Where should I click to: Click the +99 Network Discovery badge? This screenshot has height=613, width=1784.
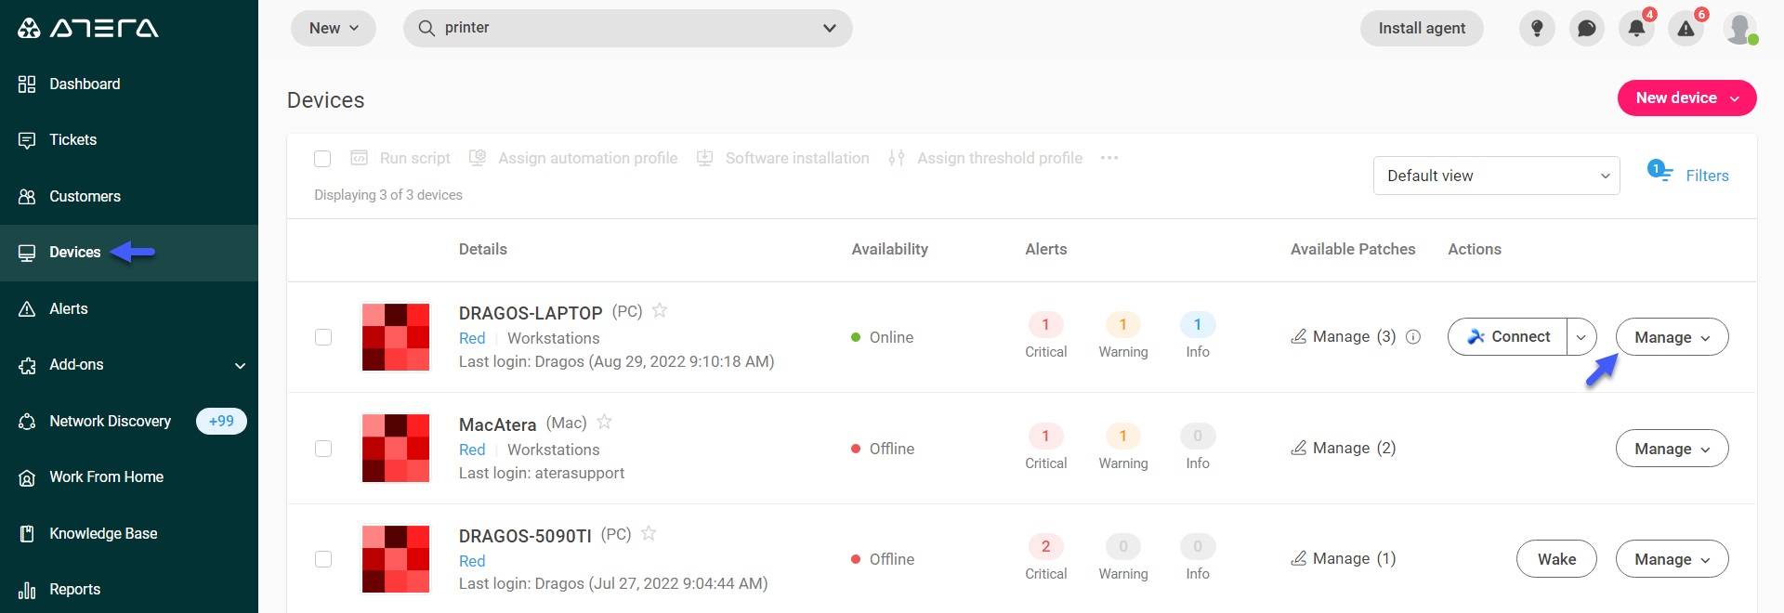tap(221, 422)
